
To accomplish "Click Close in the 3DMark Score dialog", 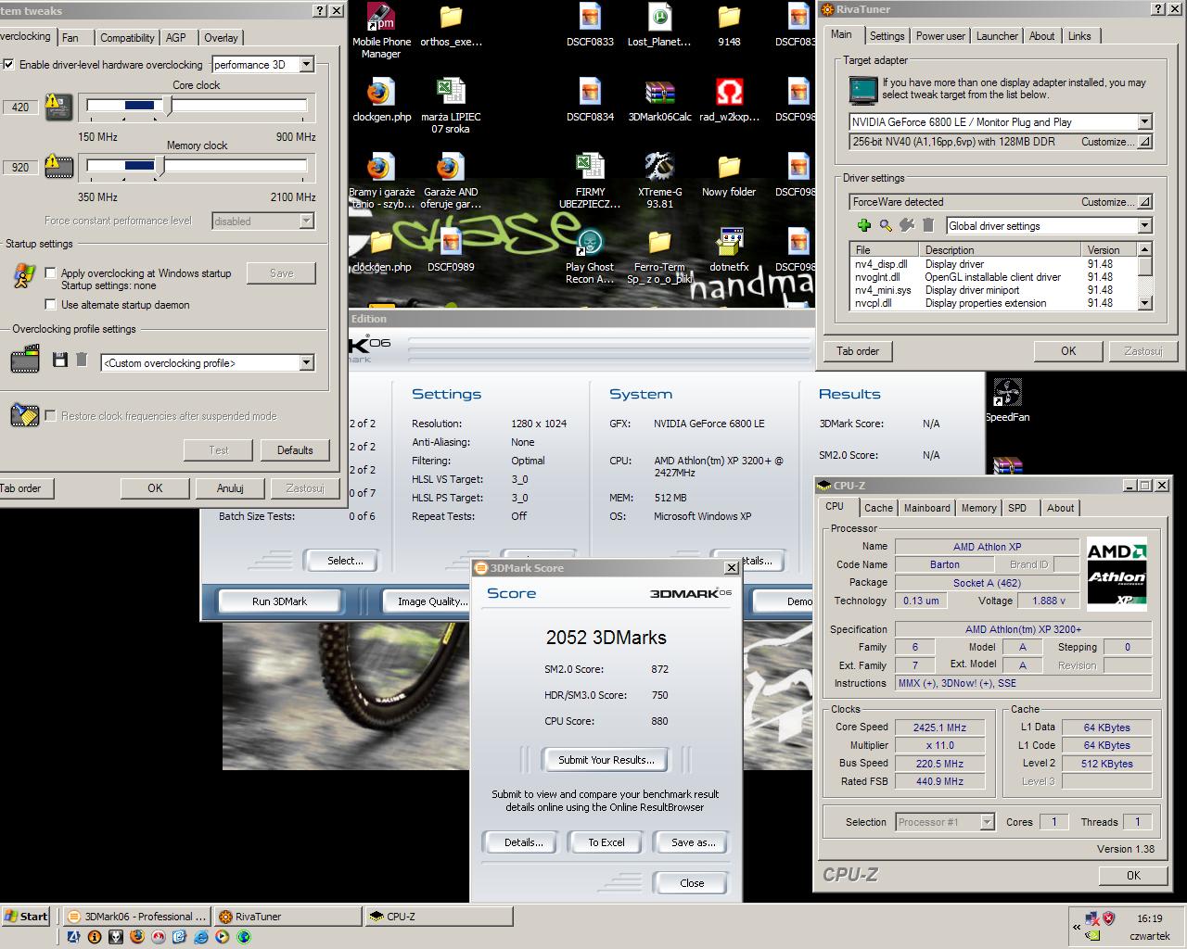I will [692, 883].
